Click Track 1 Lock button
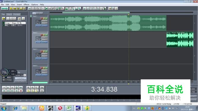 coord(38,26)
